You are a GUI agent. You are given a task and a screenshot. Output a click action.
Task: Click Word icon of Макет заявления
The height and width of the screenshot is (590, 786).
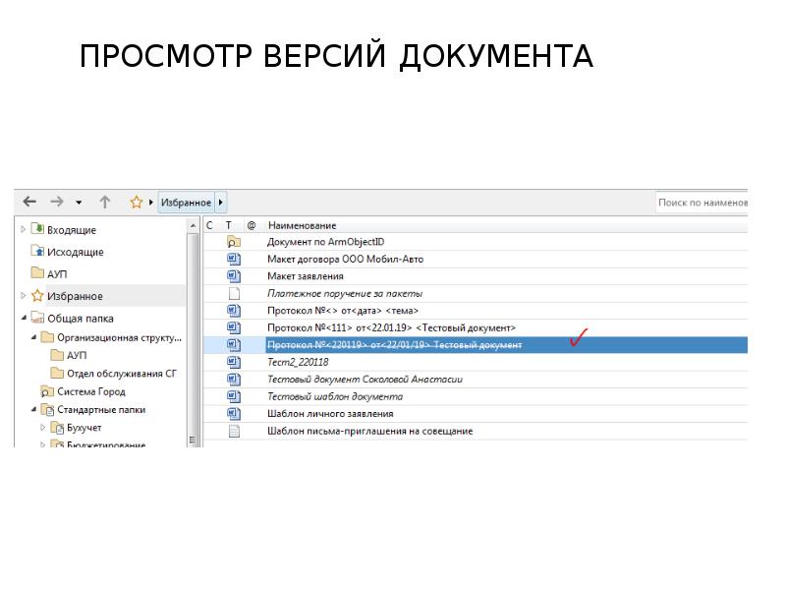(234, 276)
